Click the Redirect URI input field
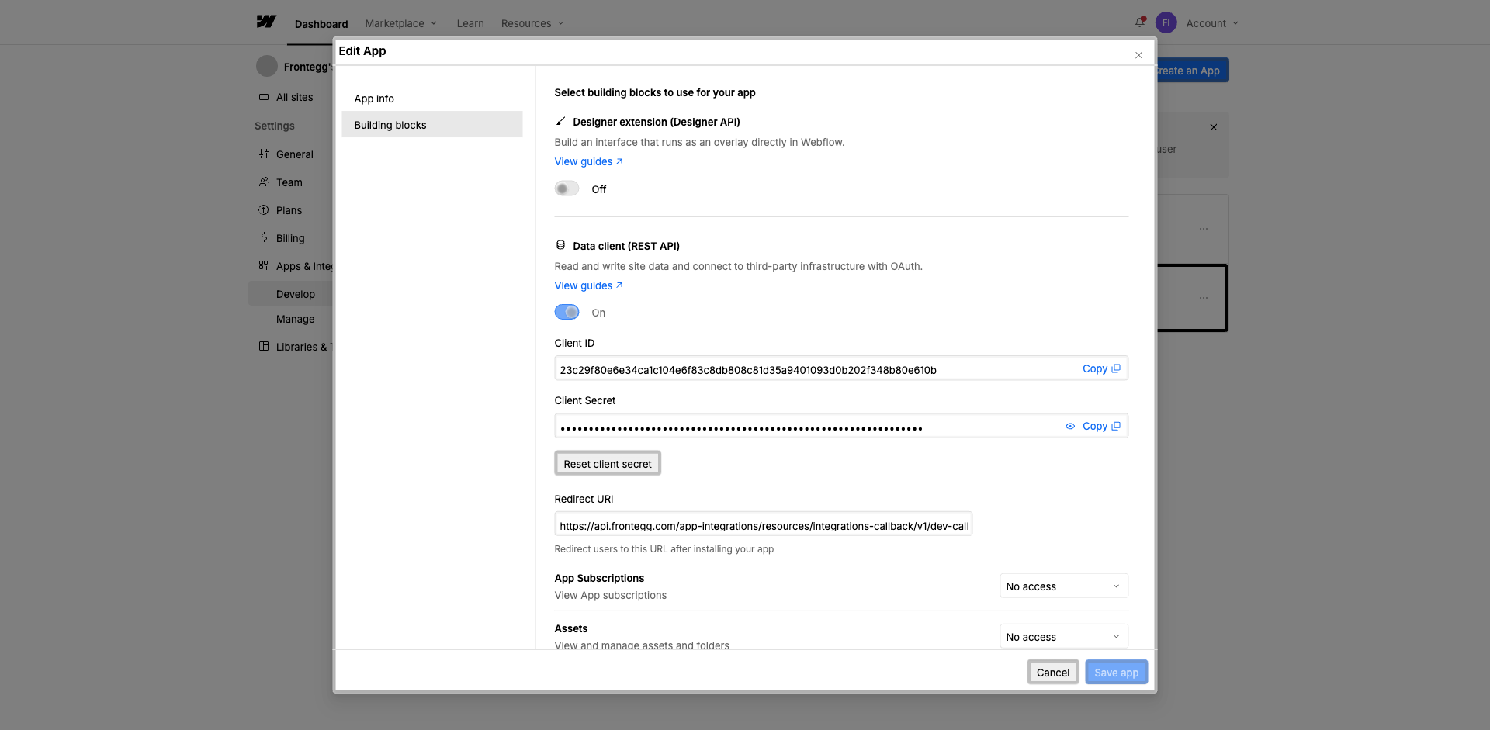 point(763,524)
